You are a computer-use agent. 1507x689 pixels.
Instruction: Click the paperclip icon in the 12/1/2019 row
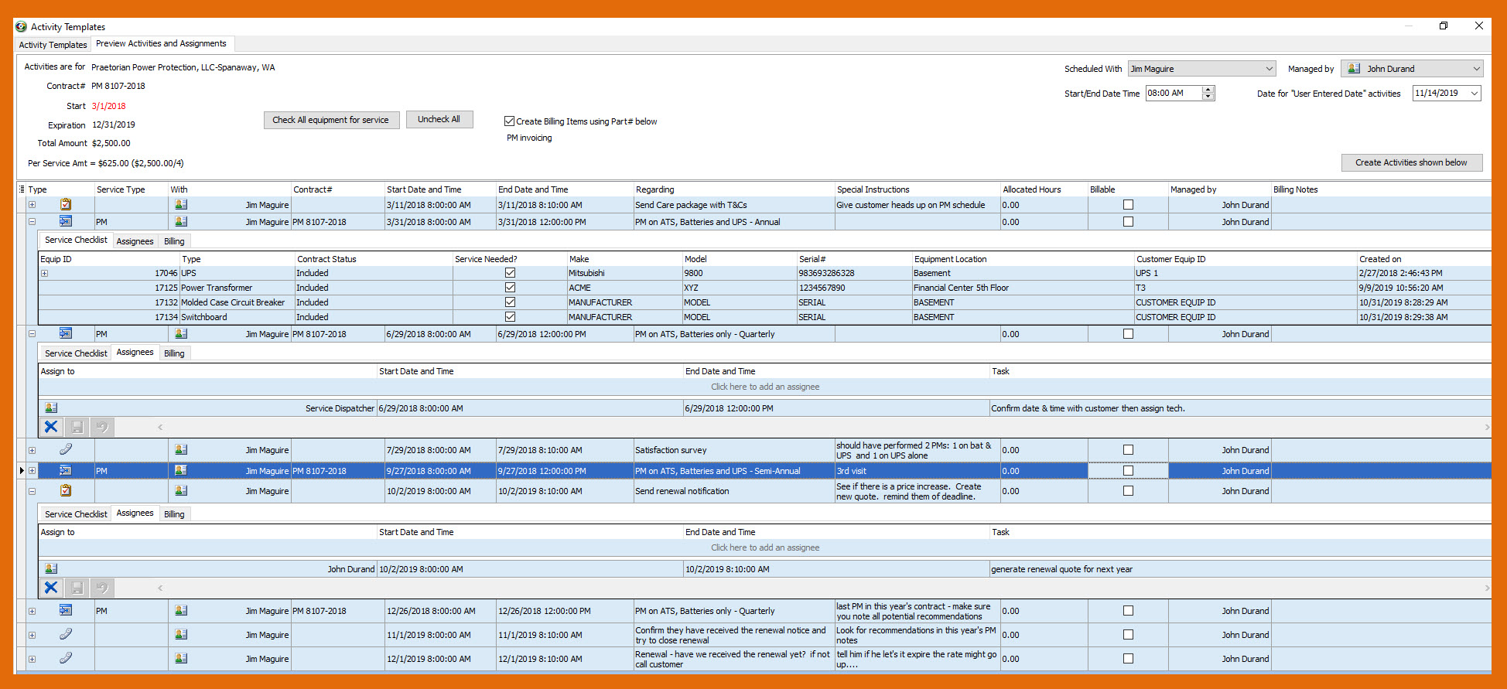pyautogui.click(x=66, y=658)
